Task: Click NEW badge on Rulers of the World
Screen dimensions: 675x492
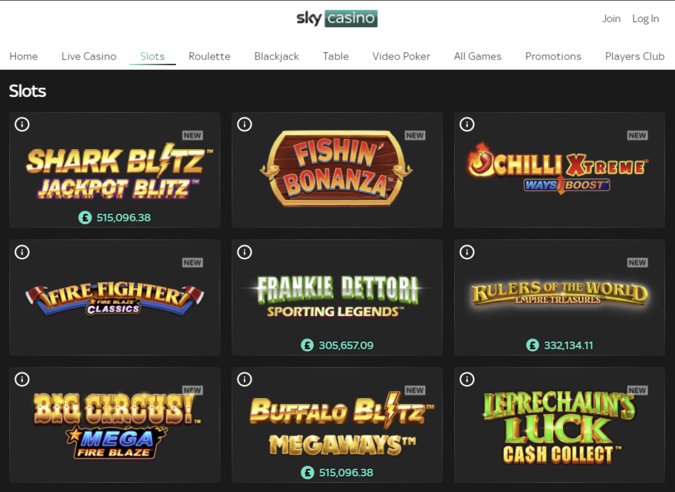Action: click(637, 262)
